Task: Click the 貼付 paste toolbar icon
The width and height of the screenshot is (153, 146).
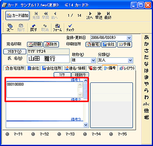Action: (x=21, y=27)
